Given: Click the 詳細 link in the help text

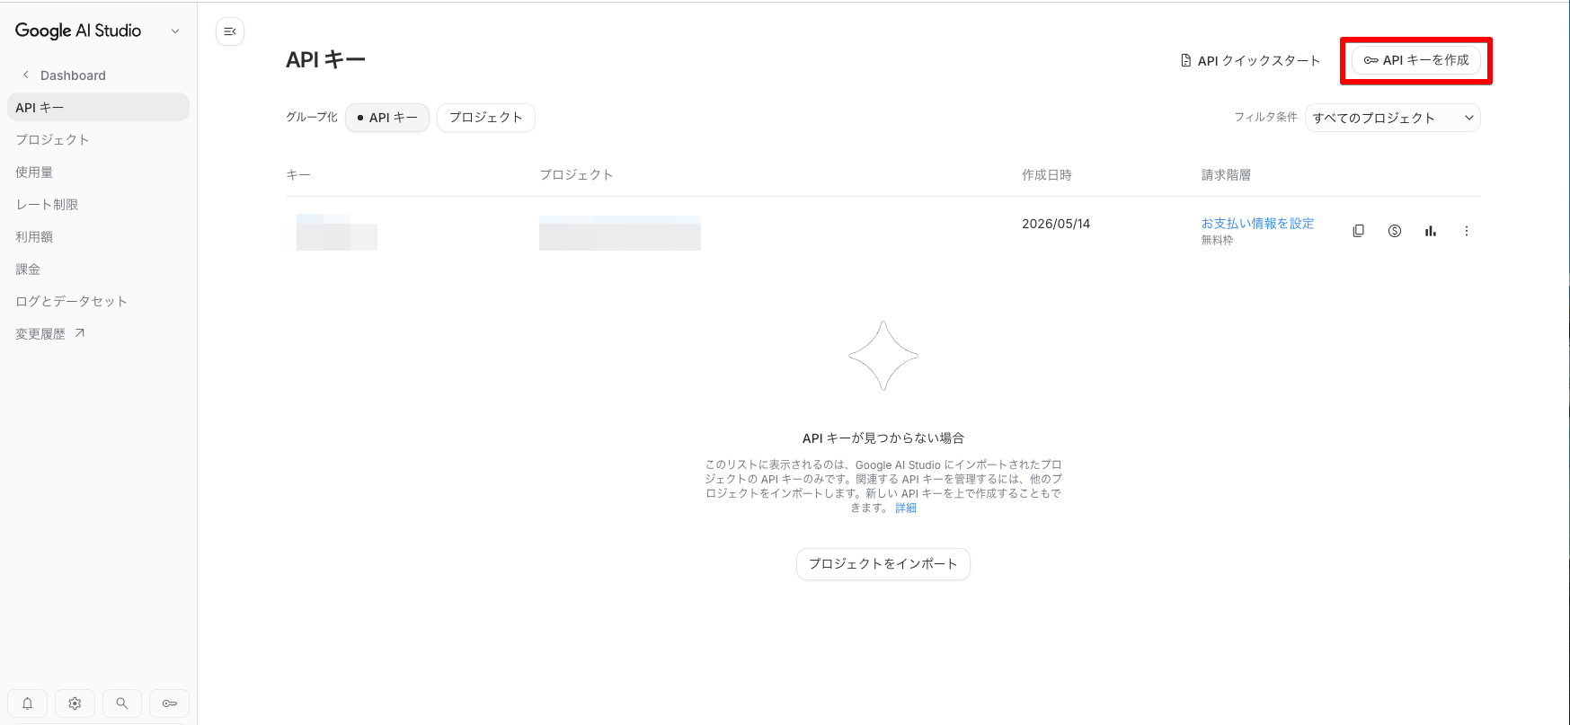Looking at the screenshot, I should click(906, 508).
